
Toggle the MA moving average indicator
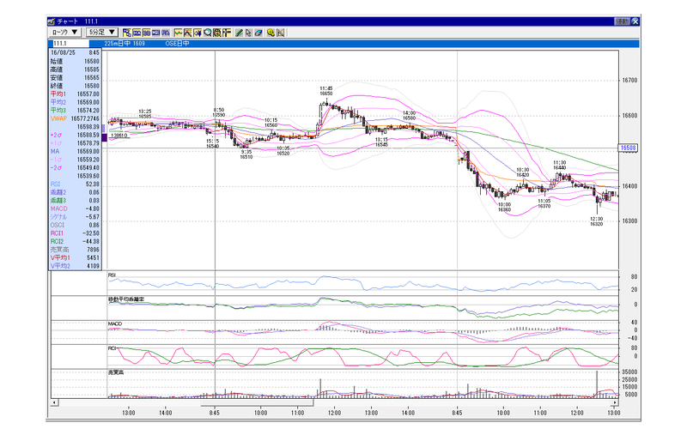click(x=137, y=33)
